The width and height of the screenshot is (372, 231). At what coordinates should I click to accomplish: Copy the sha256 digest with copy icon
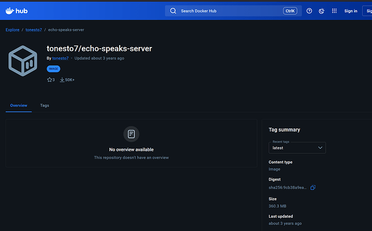coord(313,187)
